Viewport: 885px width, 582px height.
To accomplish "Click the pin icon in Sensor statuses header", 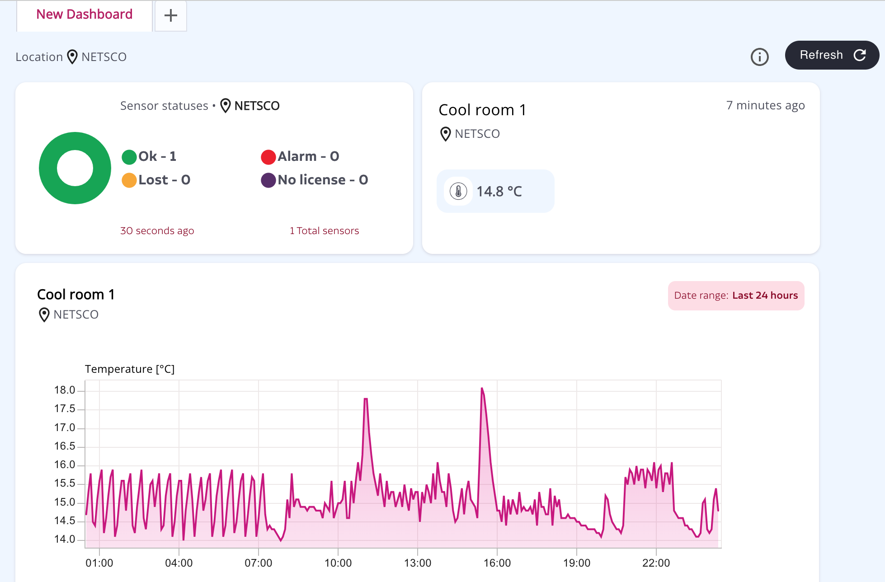I will pos(226,106).
